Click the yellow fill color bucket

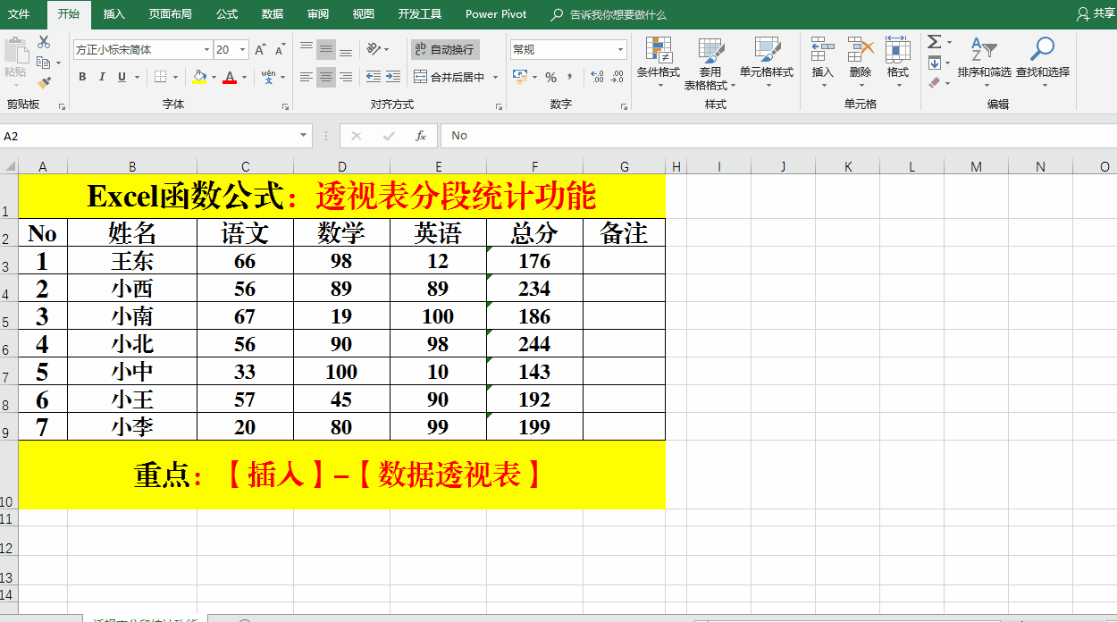pos(199,78)
